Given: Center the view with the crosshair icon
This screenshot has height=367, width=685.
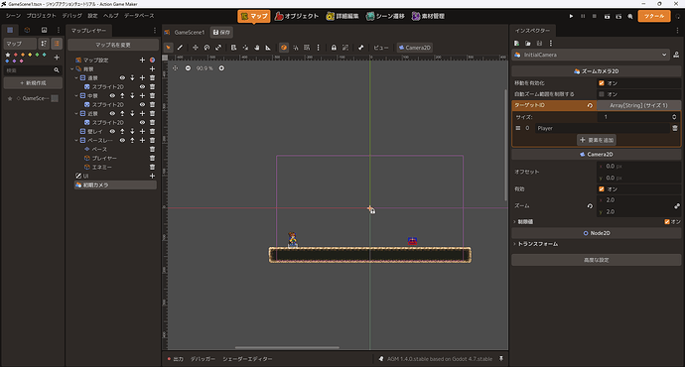Looking at the screenshot, I should pyautogui.click(x=175, y=68).
